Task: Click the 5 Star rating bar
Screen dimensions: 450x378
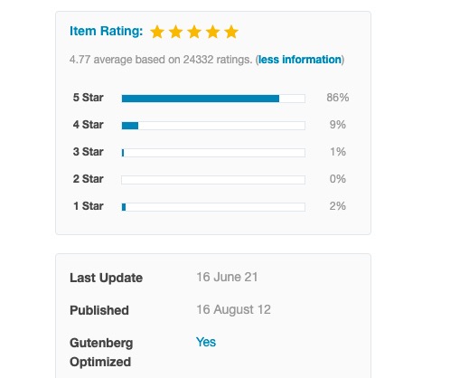Action: (213, 99)
